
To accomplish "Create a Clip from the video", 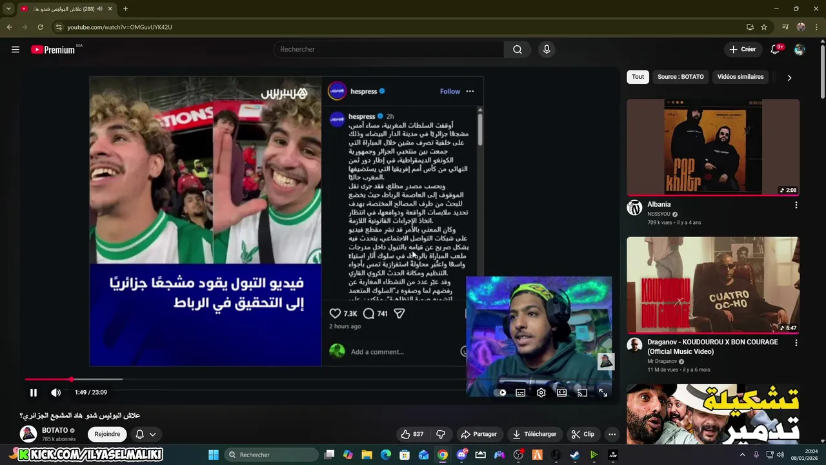I will (x=583, y=434).
